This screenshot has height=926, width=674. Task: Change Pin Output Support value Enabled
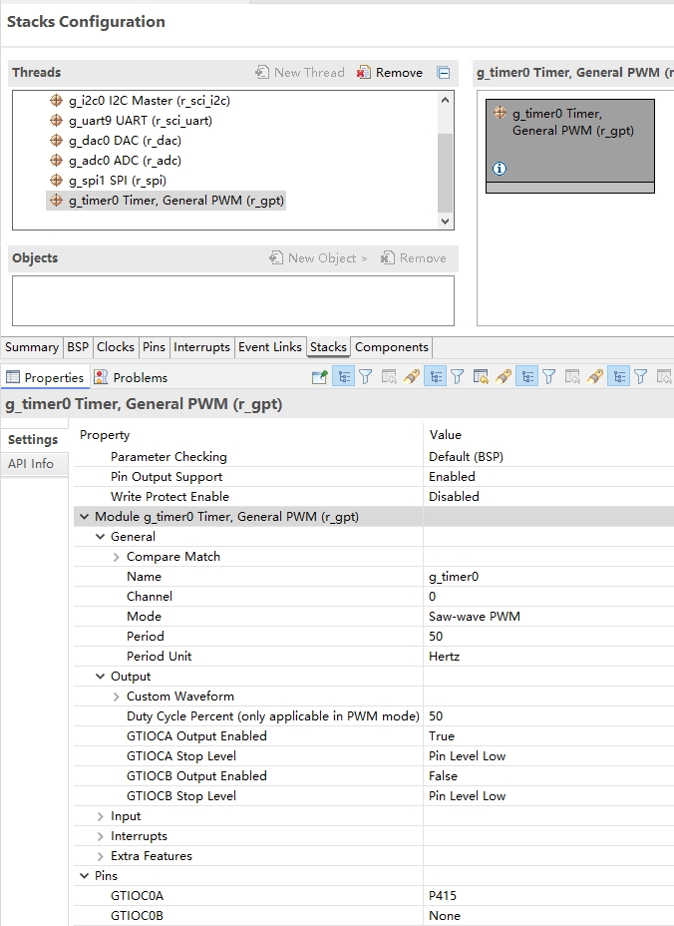(x=452, y=477)
